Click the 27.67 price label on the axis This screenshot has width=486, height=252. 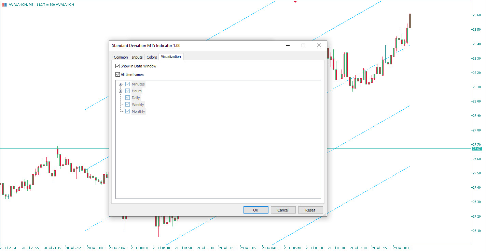[477, 149]
